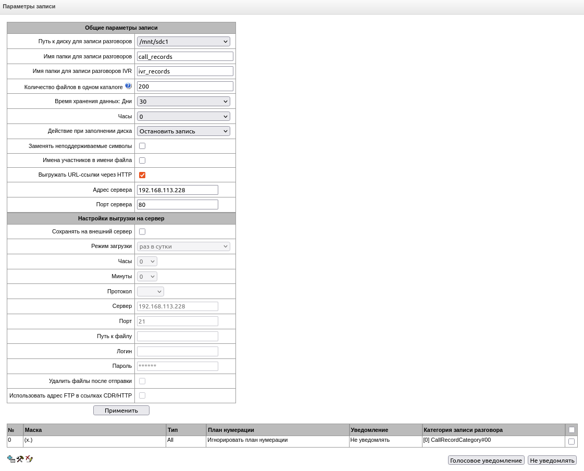Image resolution: width=584 pixels, height=471 pixels.
Task: Open disk full action dropdown
Action: click(183, 131)
